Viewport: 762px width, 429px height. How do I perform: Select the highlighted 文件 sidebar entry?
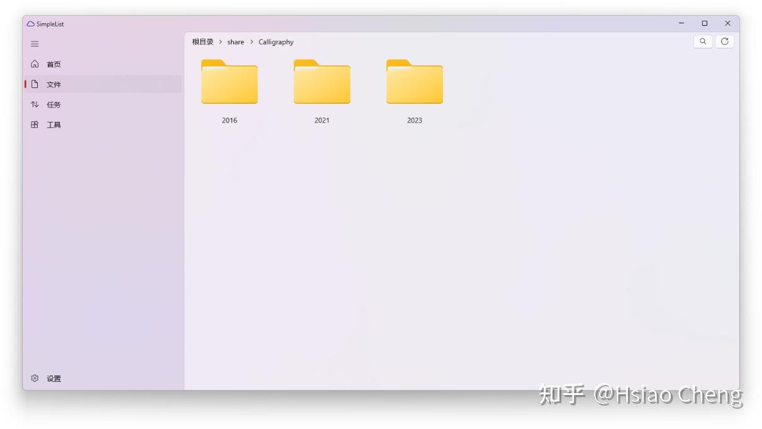[53, 84]
